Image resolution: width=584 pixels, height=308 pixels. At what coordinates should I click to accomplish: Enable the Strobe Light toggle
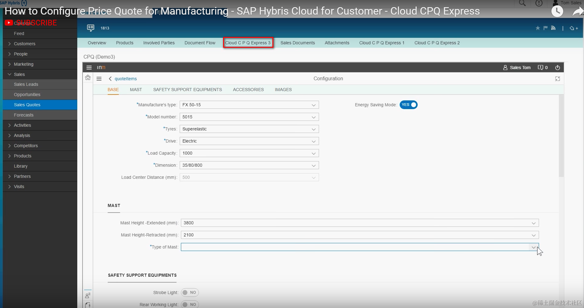(190, 293)
